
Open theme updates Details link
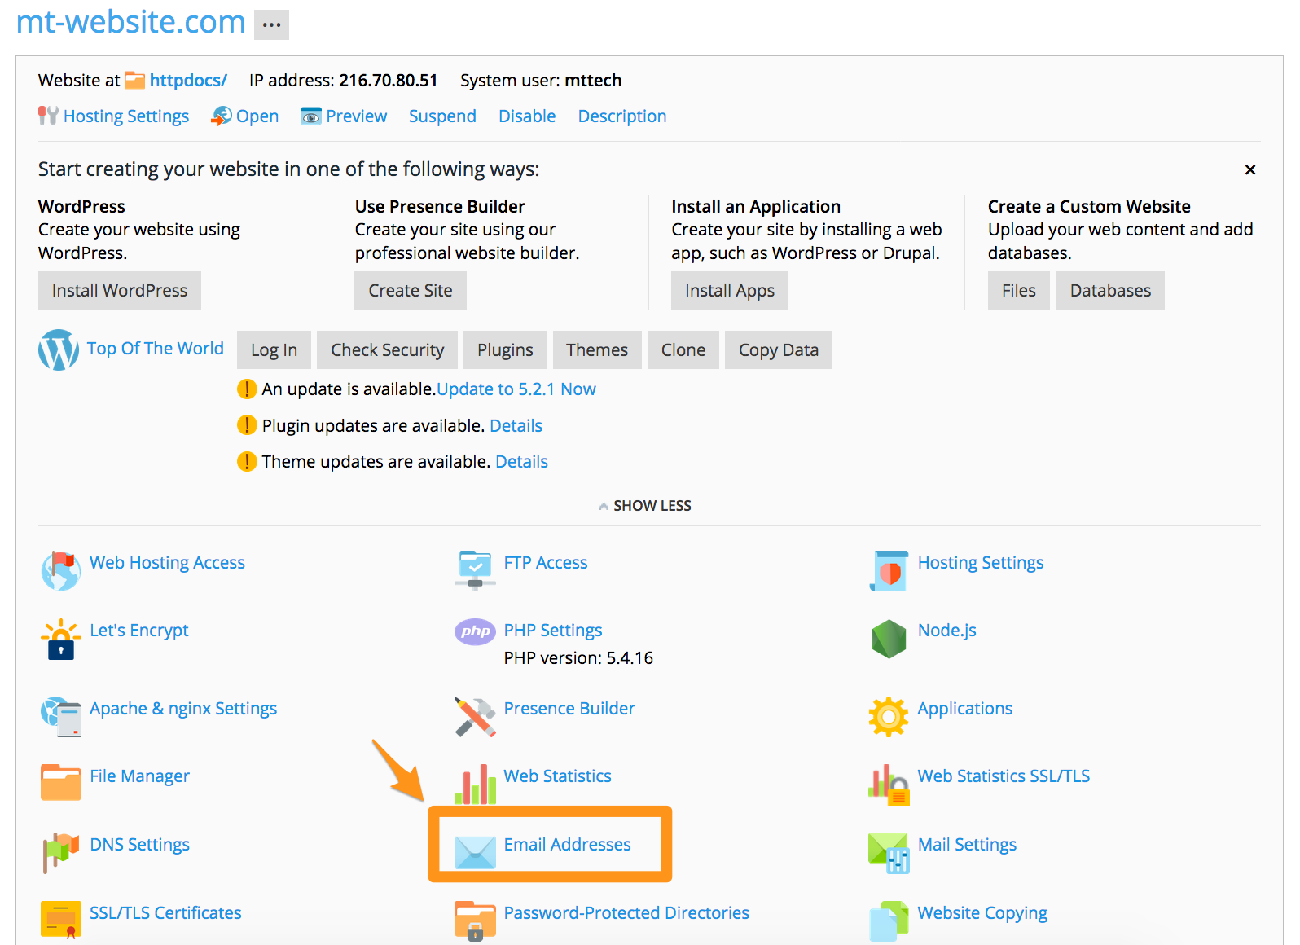pyautogui.click(x=521, y=462)
